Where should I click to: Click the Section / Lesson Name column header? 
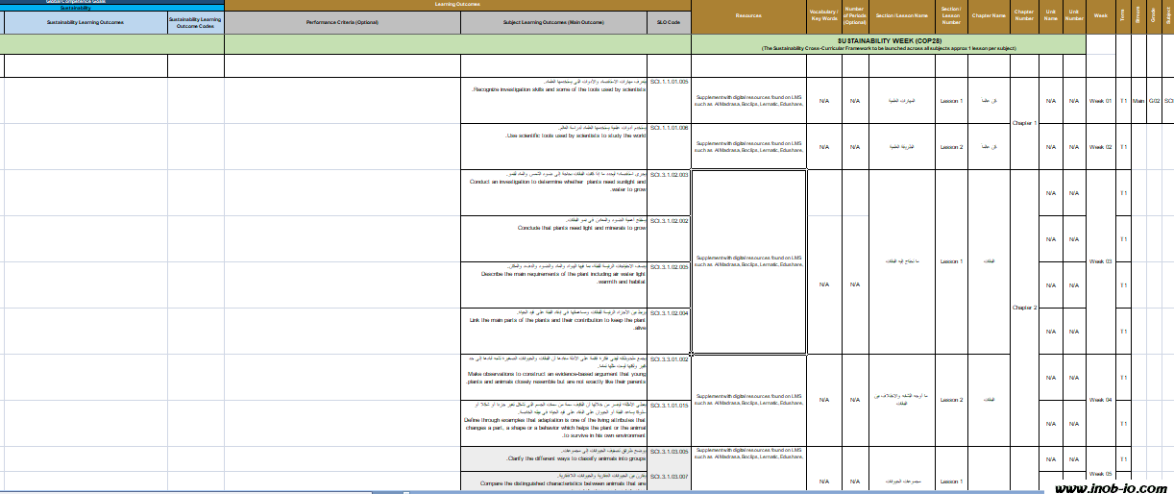[x=900, y=16]
